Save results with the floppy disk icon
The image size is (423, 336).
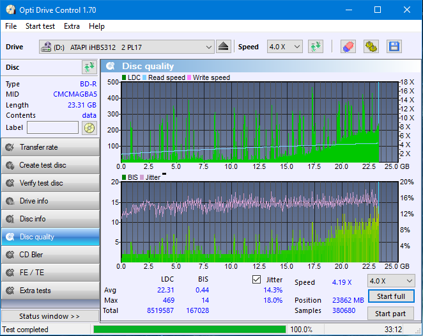click(x=394, y=47)
